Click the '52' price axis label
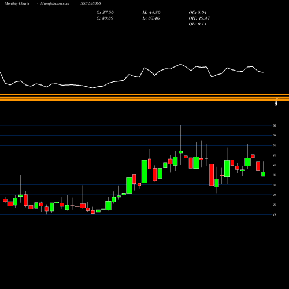Viewport: 289px width, 289px height. point(275,145)
